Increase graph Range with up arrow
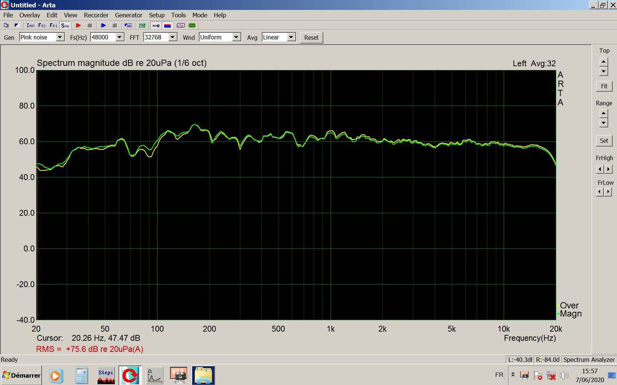 click(604, 113)
